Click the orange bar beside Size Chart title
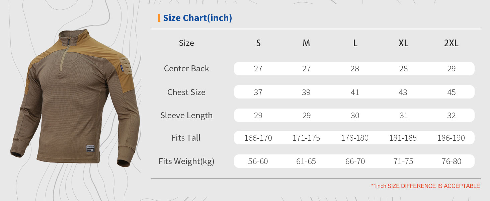The image size is (490, 201). (x=159, y=18)
